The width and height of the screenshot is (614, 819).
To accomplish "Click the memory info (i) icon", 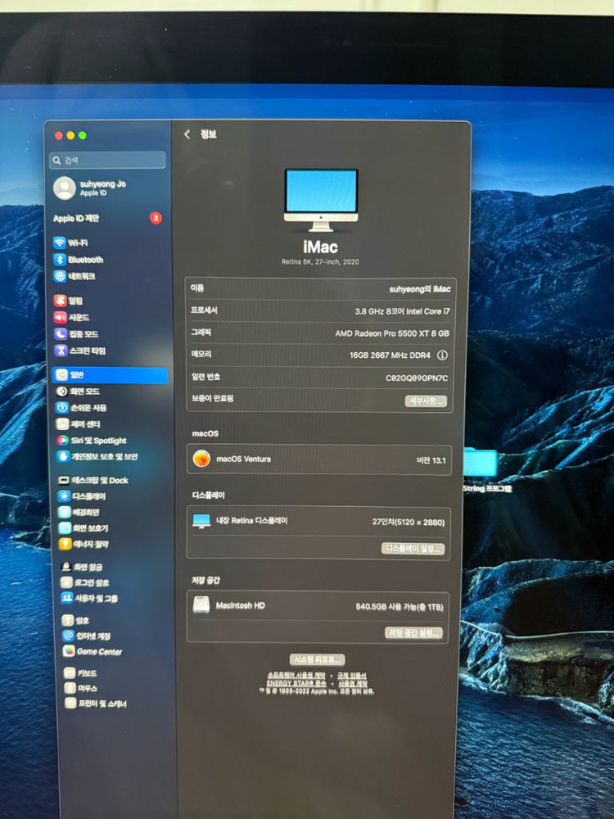I will pyautogui.click(x=442, y=355).
